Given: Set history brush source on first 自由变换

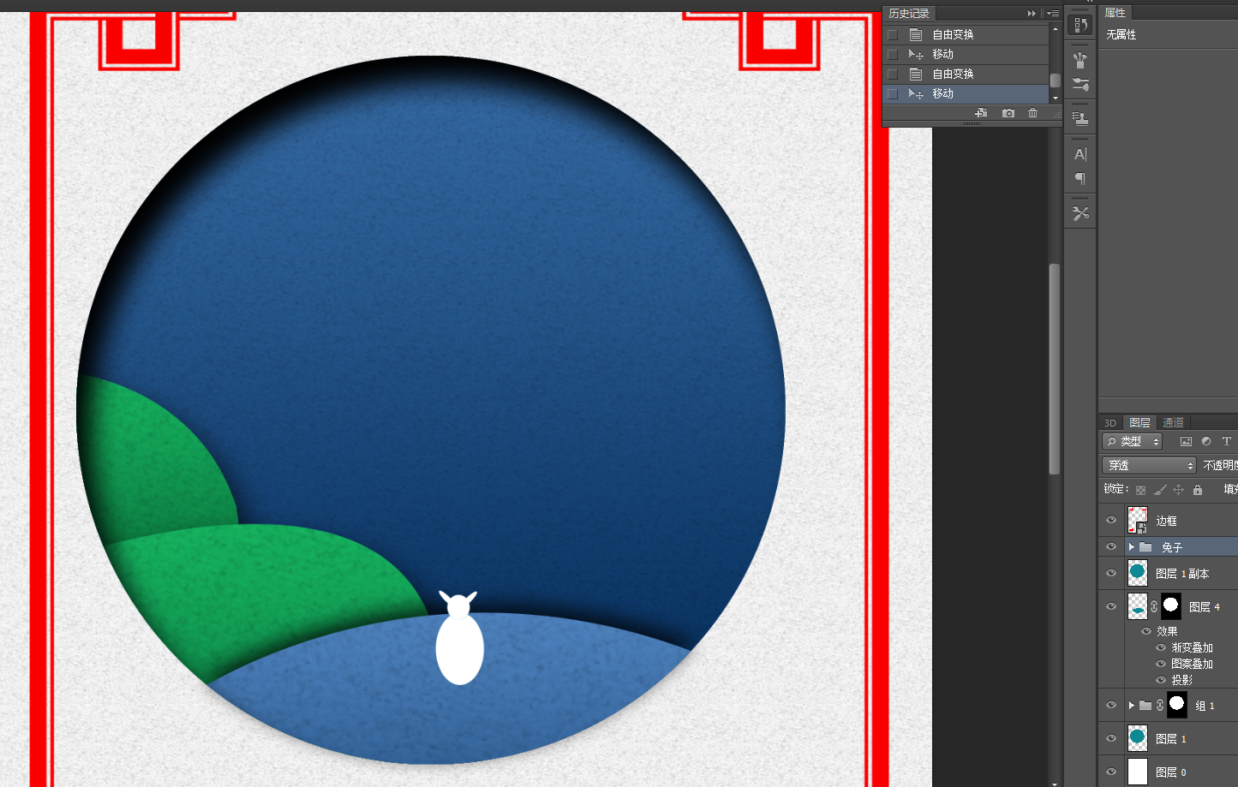Looking at the screenshot, I should point(893,34).
